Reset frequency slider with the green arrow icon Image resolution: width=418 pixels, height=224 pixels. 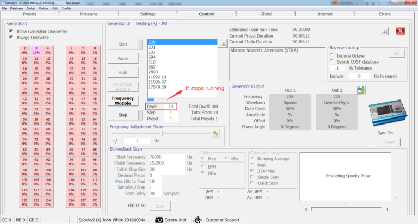tap(216, 134)
